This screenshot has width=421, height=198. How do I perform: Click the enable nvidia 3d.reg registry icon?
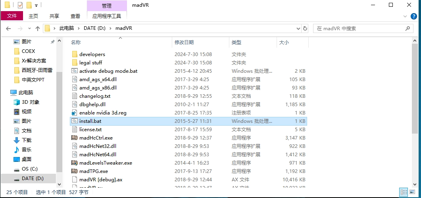coord(75,113)
